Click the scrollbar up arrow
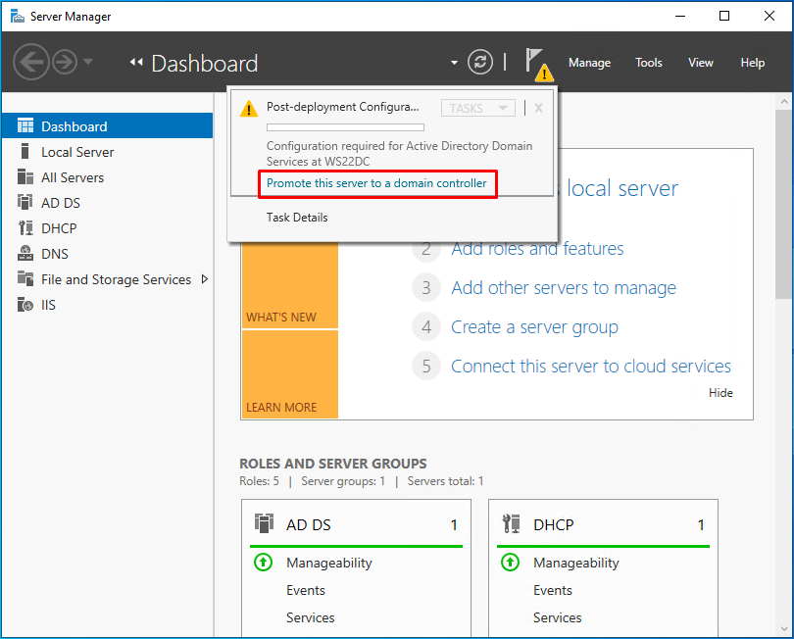Image resolution: width=794 pixels, height=639 pixels. [x=784, y=101]
